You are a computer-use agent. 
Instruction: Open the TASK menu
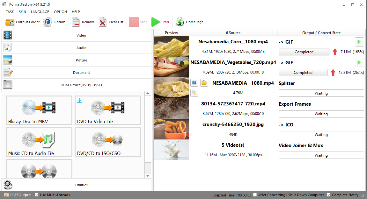(10, 12)
